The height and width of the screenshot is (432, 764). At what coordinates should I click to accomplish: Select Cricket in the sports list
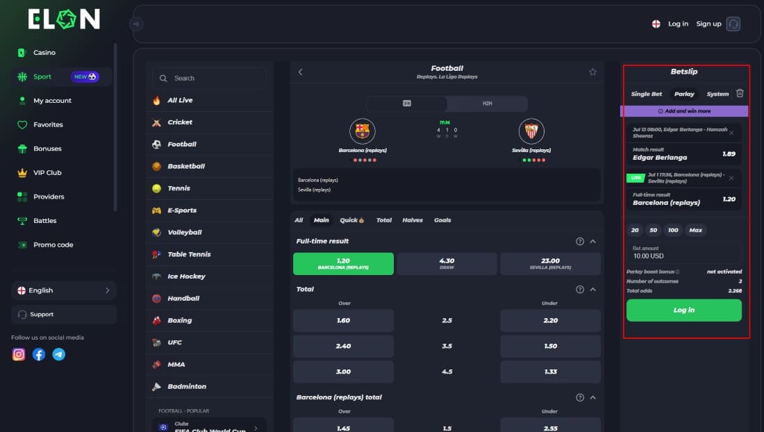[x=210, y=122]
